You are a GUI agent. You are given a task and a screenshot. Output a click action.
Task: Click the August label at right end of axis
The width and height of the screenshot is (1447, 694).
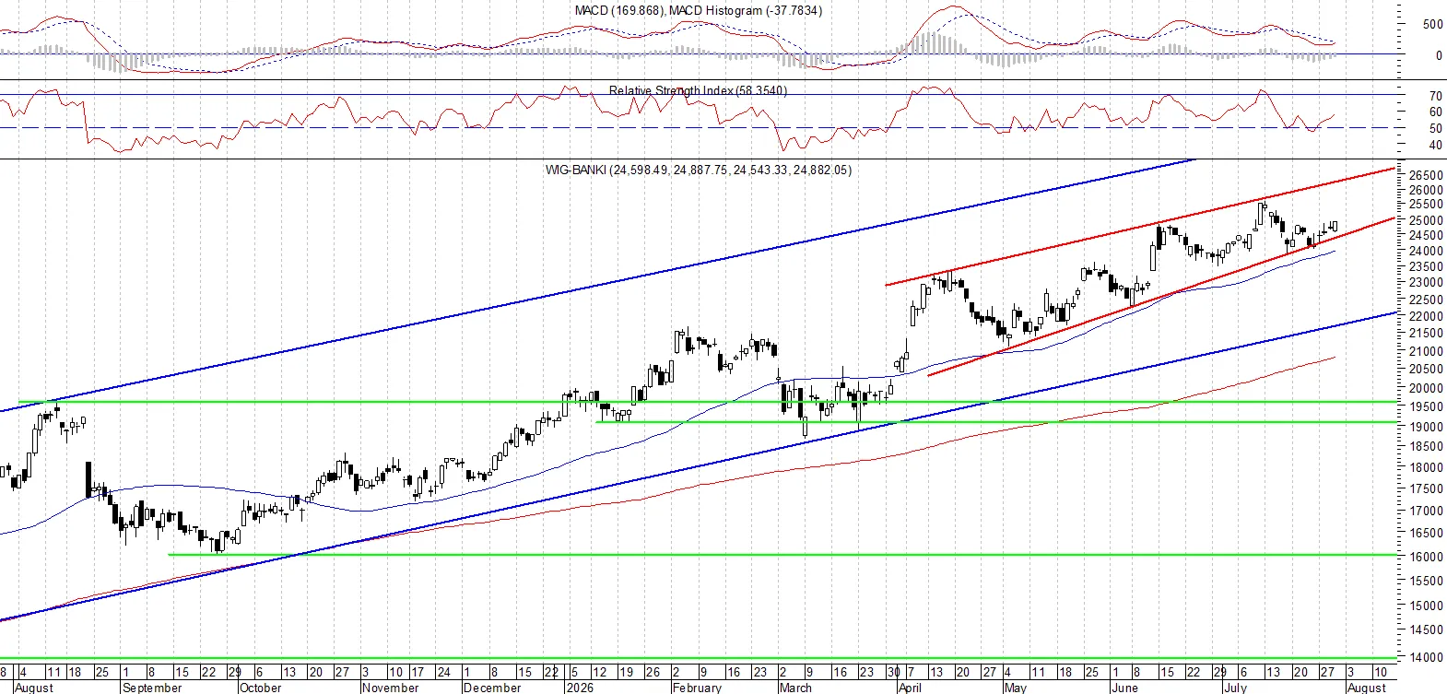(x=1367, y=688)
